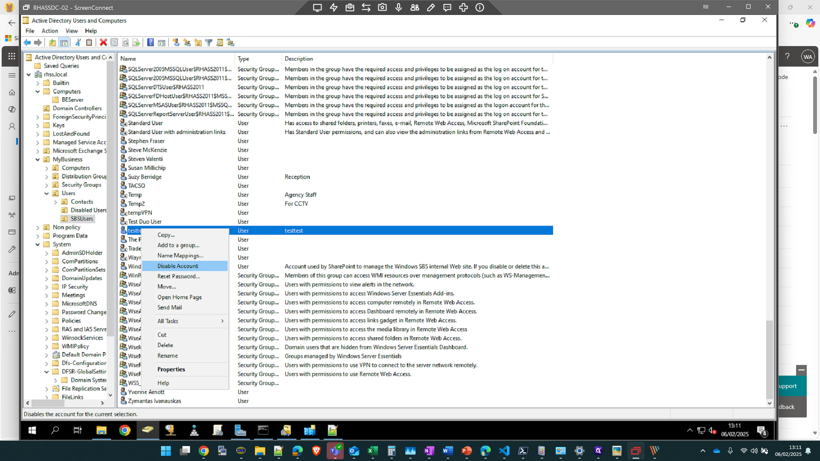Create a new group with toolbar icon
820x461 pixels.
(187, 42)
